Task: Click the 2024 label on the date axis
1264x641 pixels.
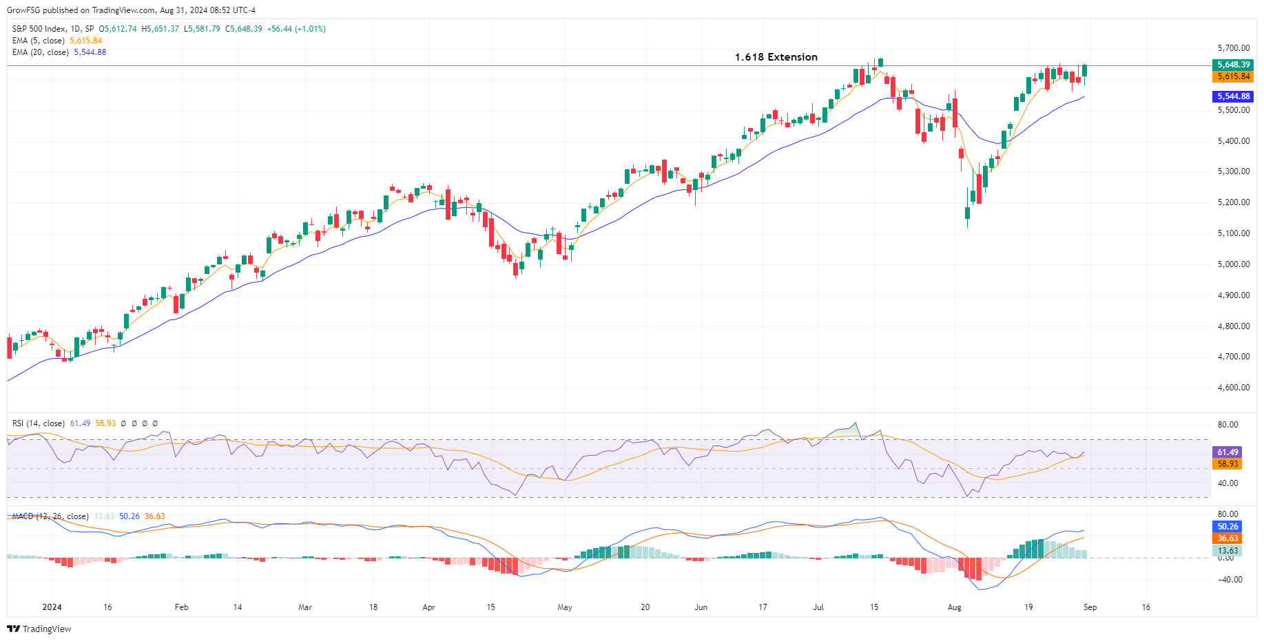Action: pyautogui.click(x=52, y=607)
